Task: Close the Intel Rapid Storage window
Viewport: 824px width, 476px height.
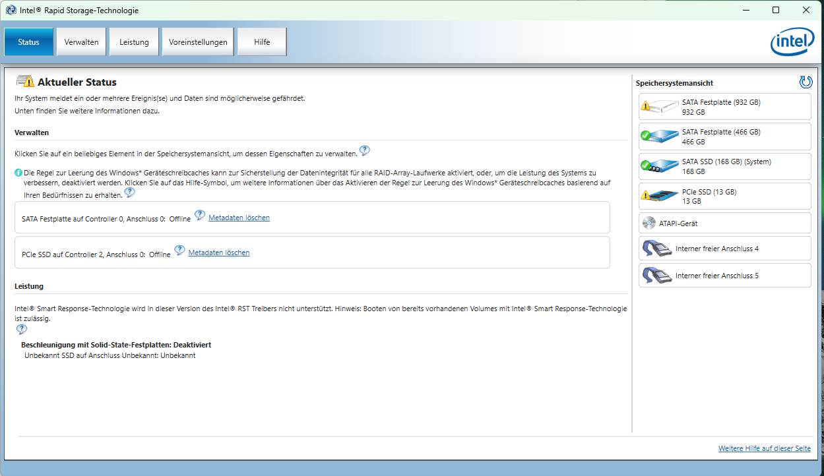Action: tap(806, 10)
